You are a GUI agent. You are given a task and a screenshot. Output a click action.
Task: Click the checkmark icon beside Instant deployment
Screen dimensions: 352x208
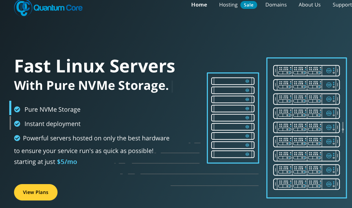coord(17,124)
